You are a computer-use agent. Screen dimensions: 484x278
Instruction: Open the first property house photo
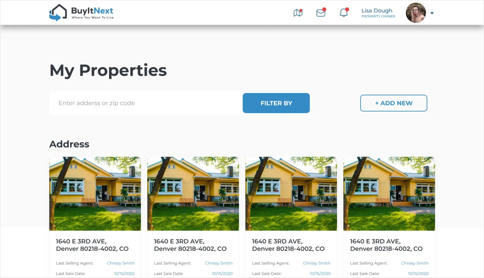pyautogui.click(x=95, y=194)
